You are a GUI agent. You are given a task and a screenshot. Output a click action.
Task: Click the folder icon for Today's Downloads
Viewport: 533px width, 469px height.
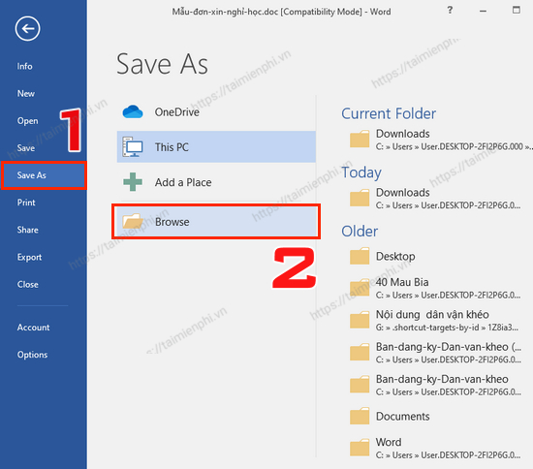(x=360, y=198)
